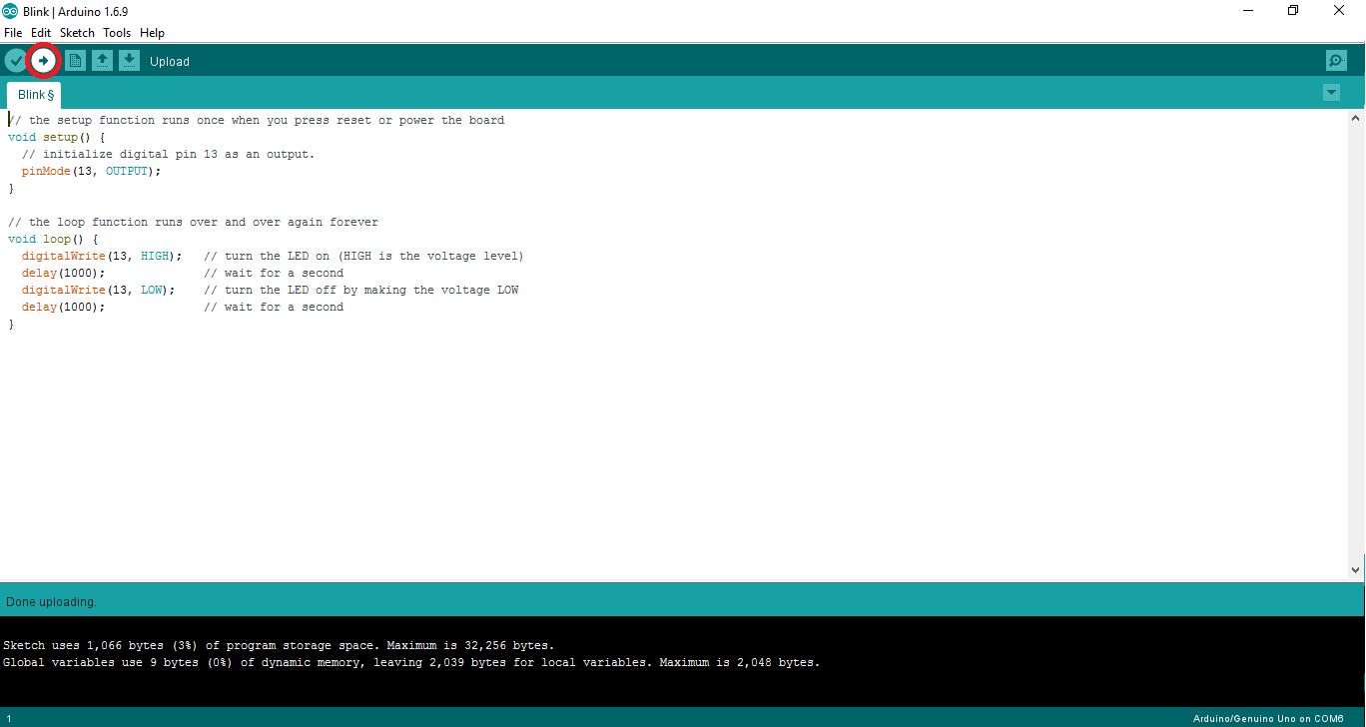
Task: Save the sketch with the Save icon
Action: tap(129, 60)
